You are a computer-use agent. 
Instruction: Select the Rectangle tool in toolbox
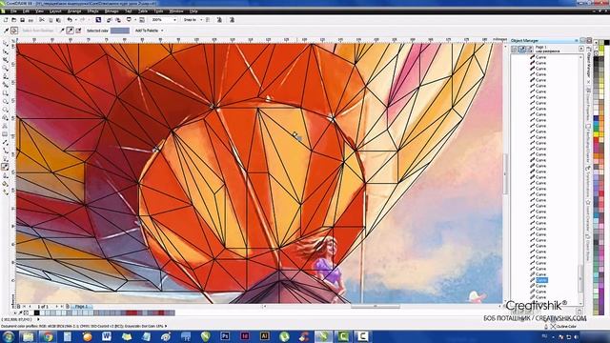(x=6, y=93)
